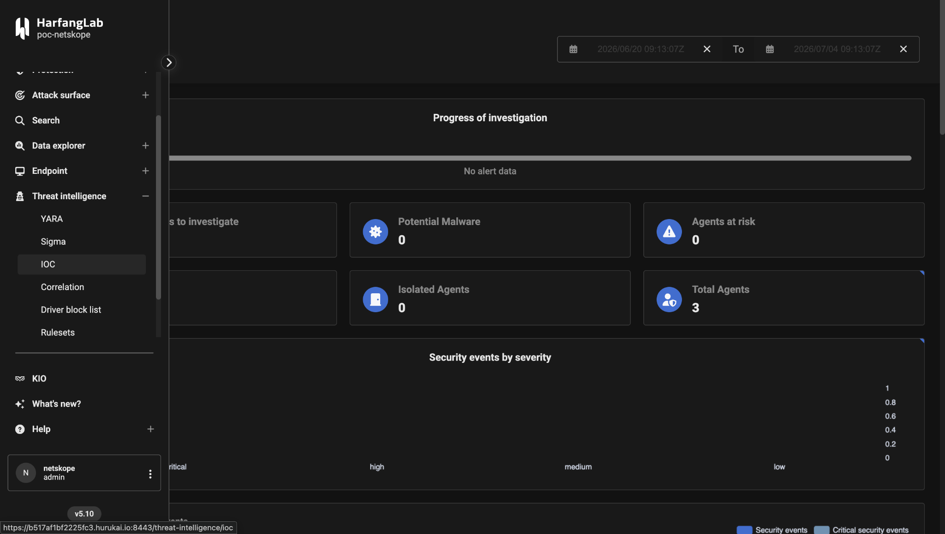Click the Search magnifier icon

20,120
